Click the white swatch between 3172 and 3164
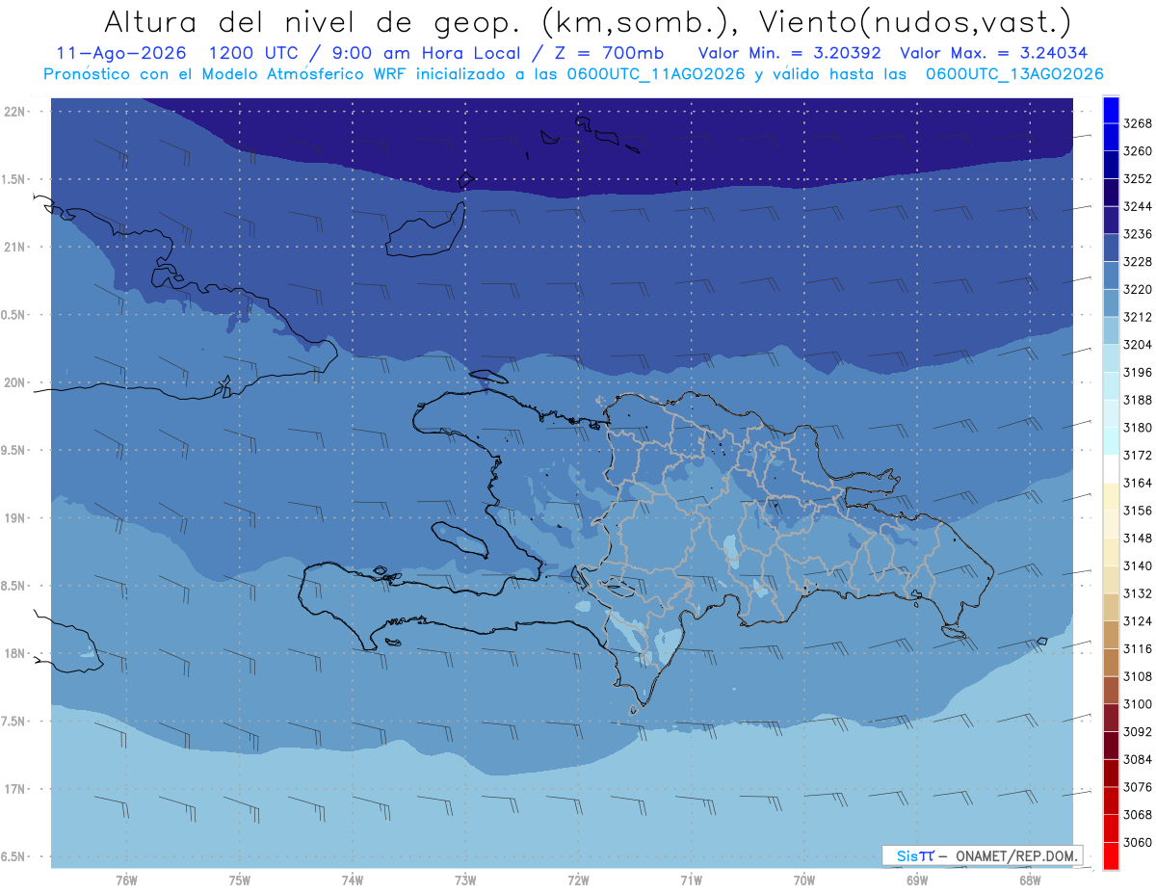 point(1111,469)
